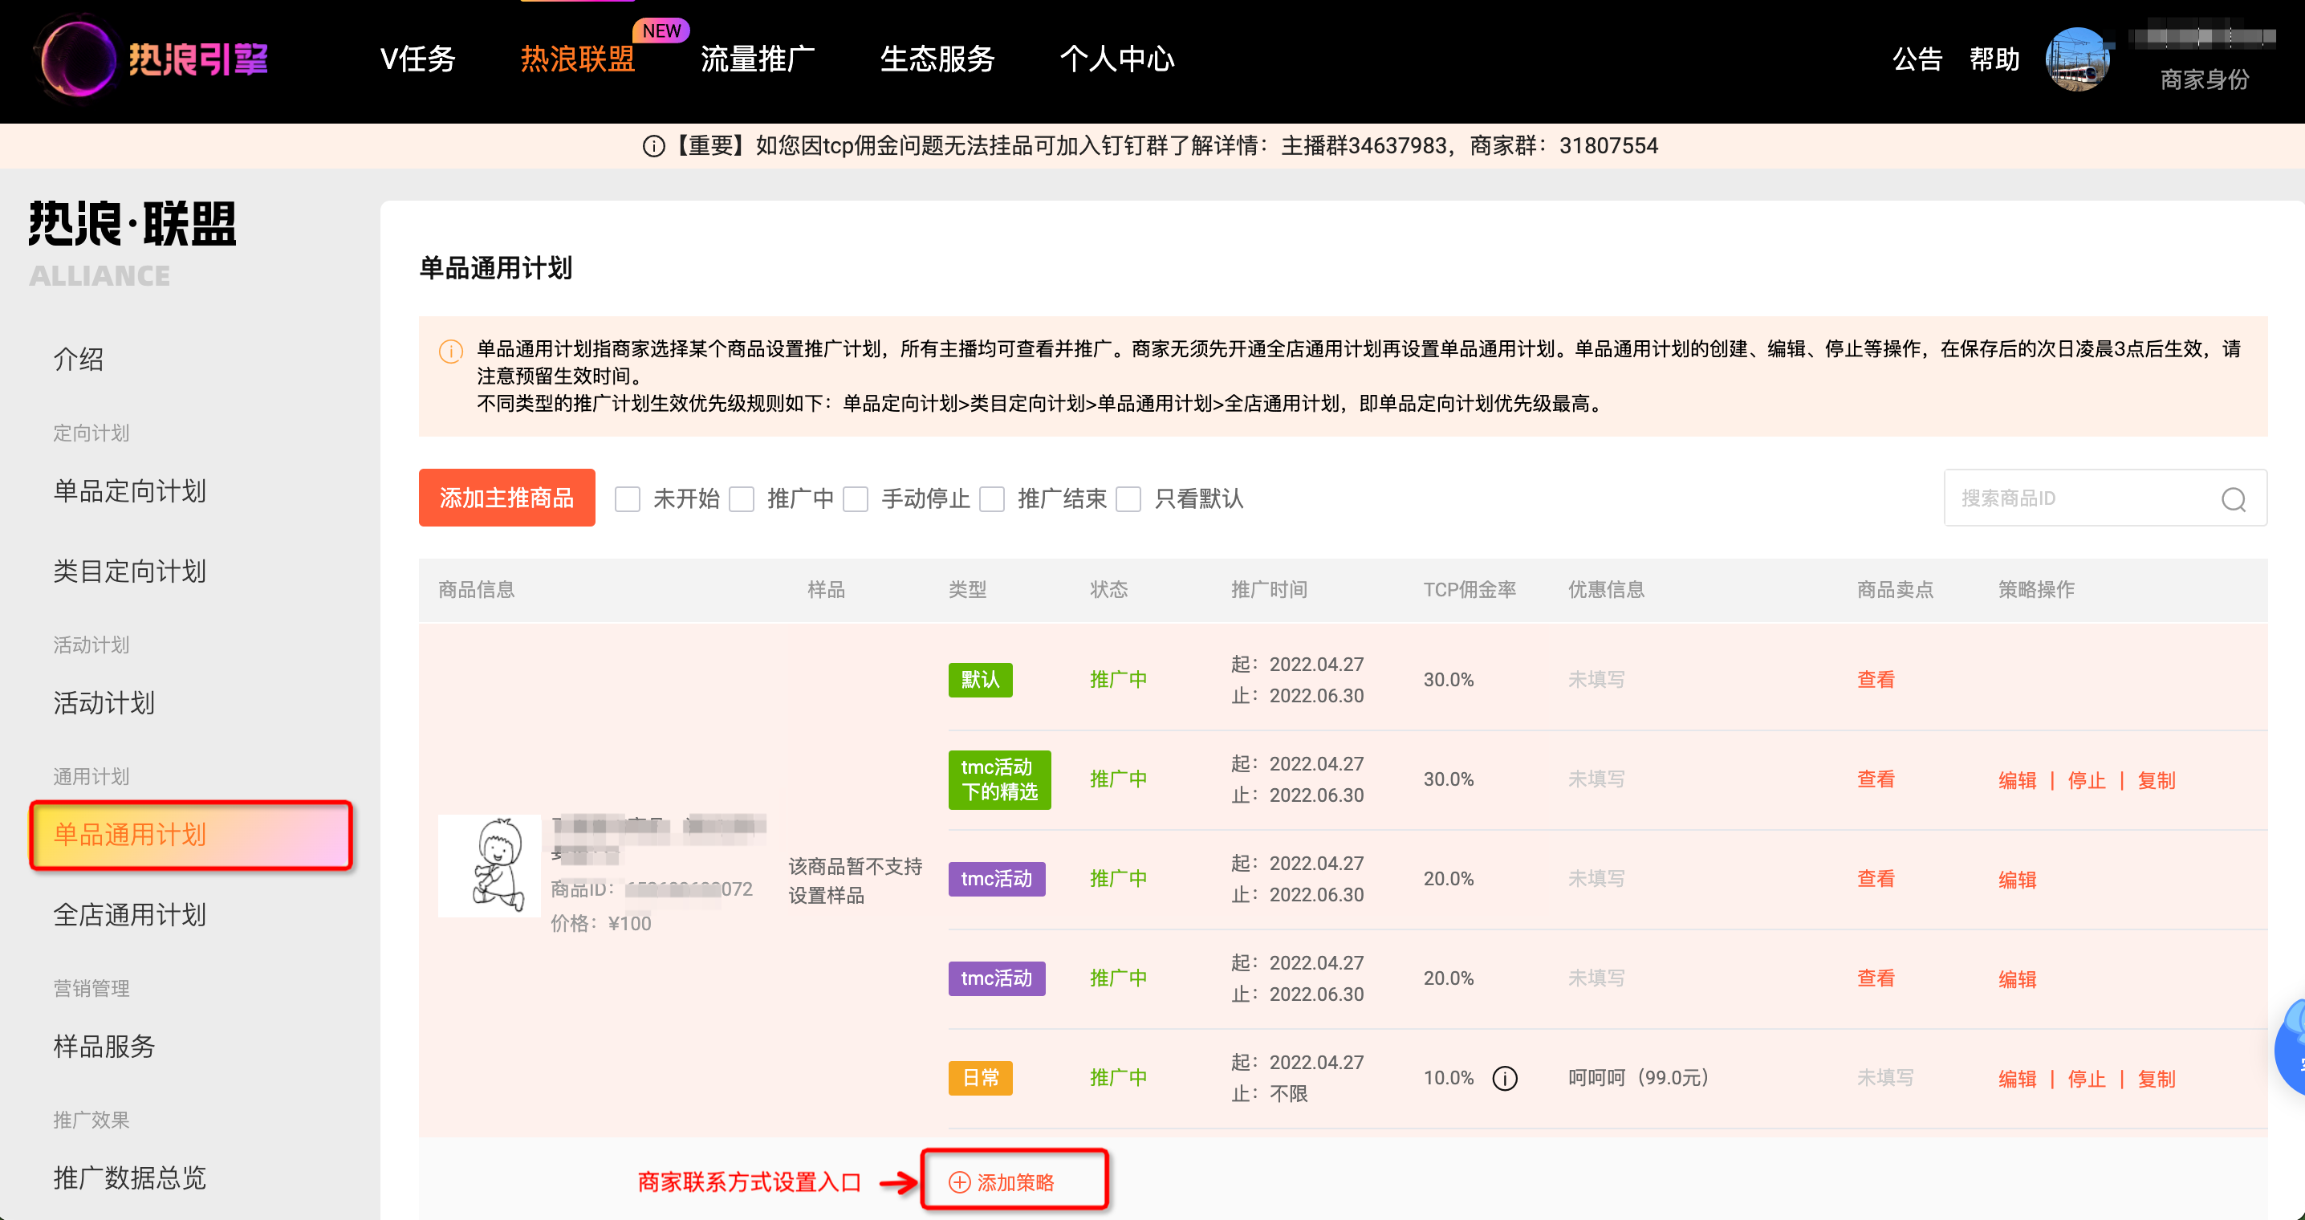Click 复制 in the 日常 row
Image resolution: width=2305 pixels, height=1220 pixels.
pyautogui.click(x=2157, y=1080)
